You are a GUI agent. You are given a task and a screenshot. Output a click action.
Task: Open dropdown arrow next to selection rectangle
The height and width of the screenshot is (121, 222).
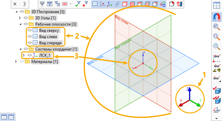tap(70, 4)
